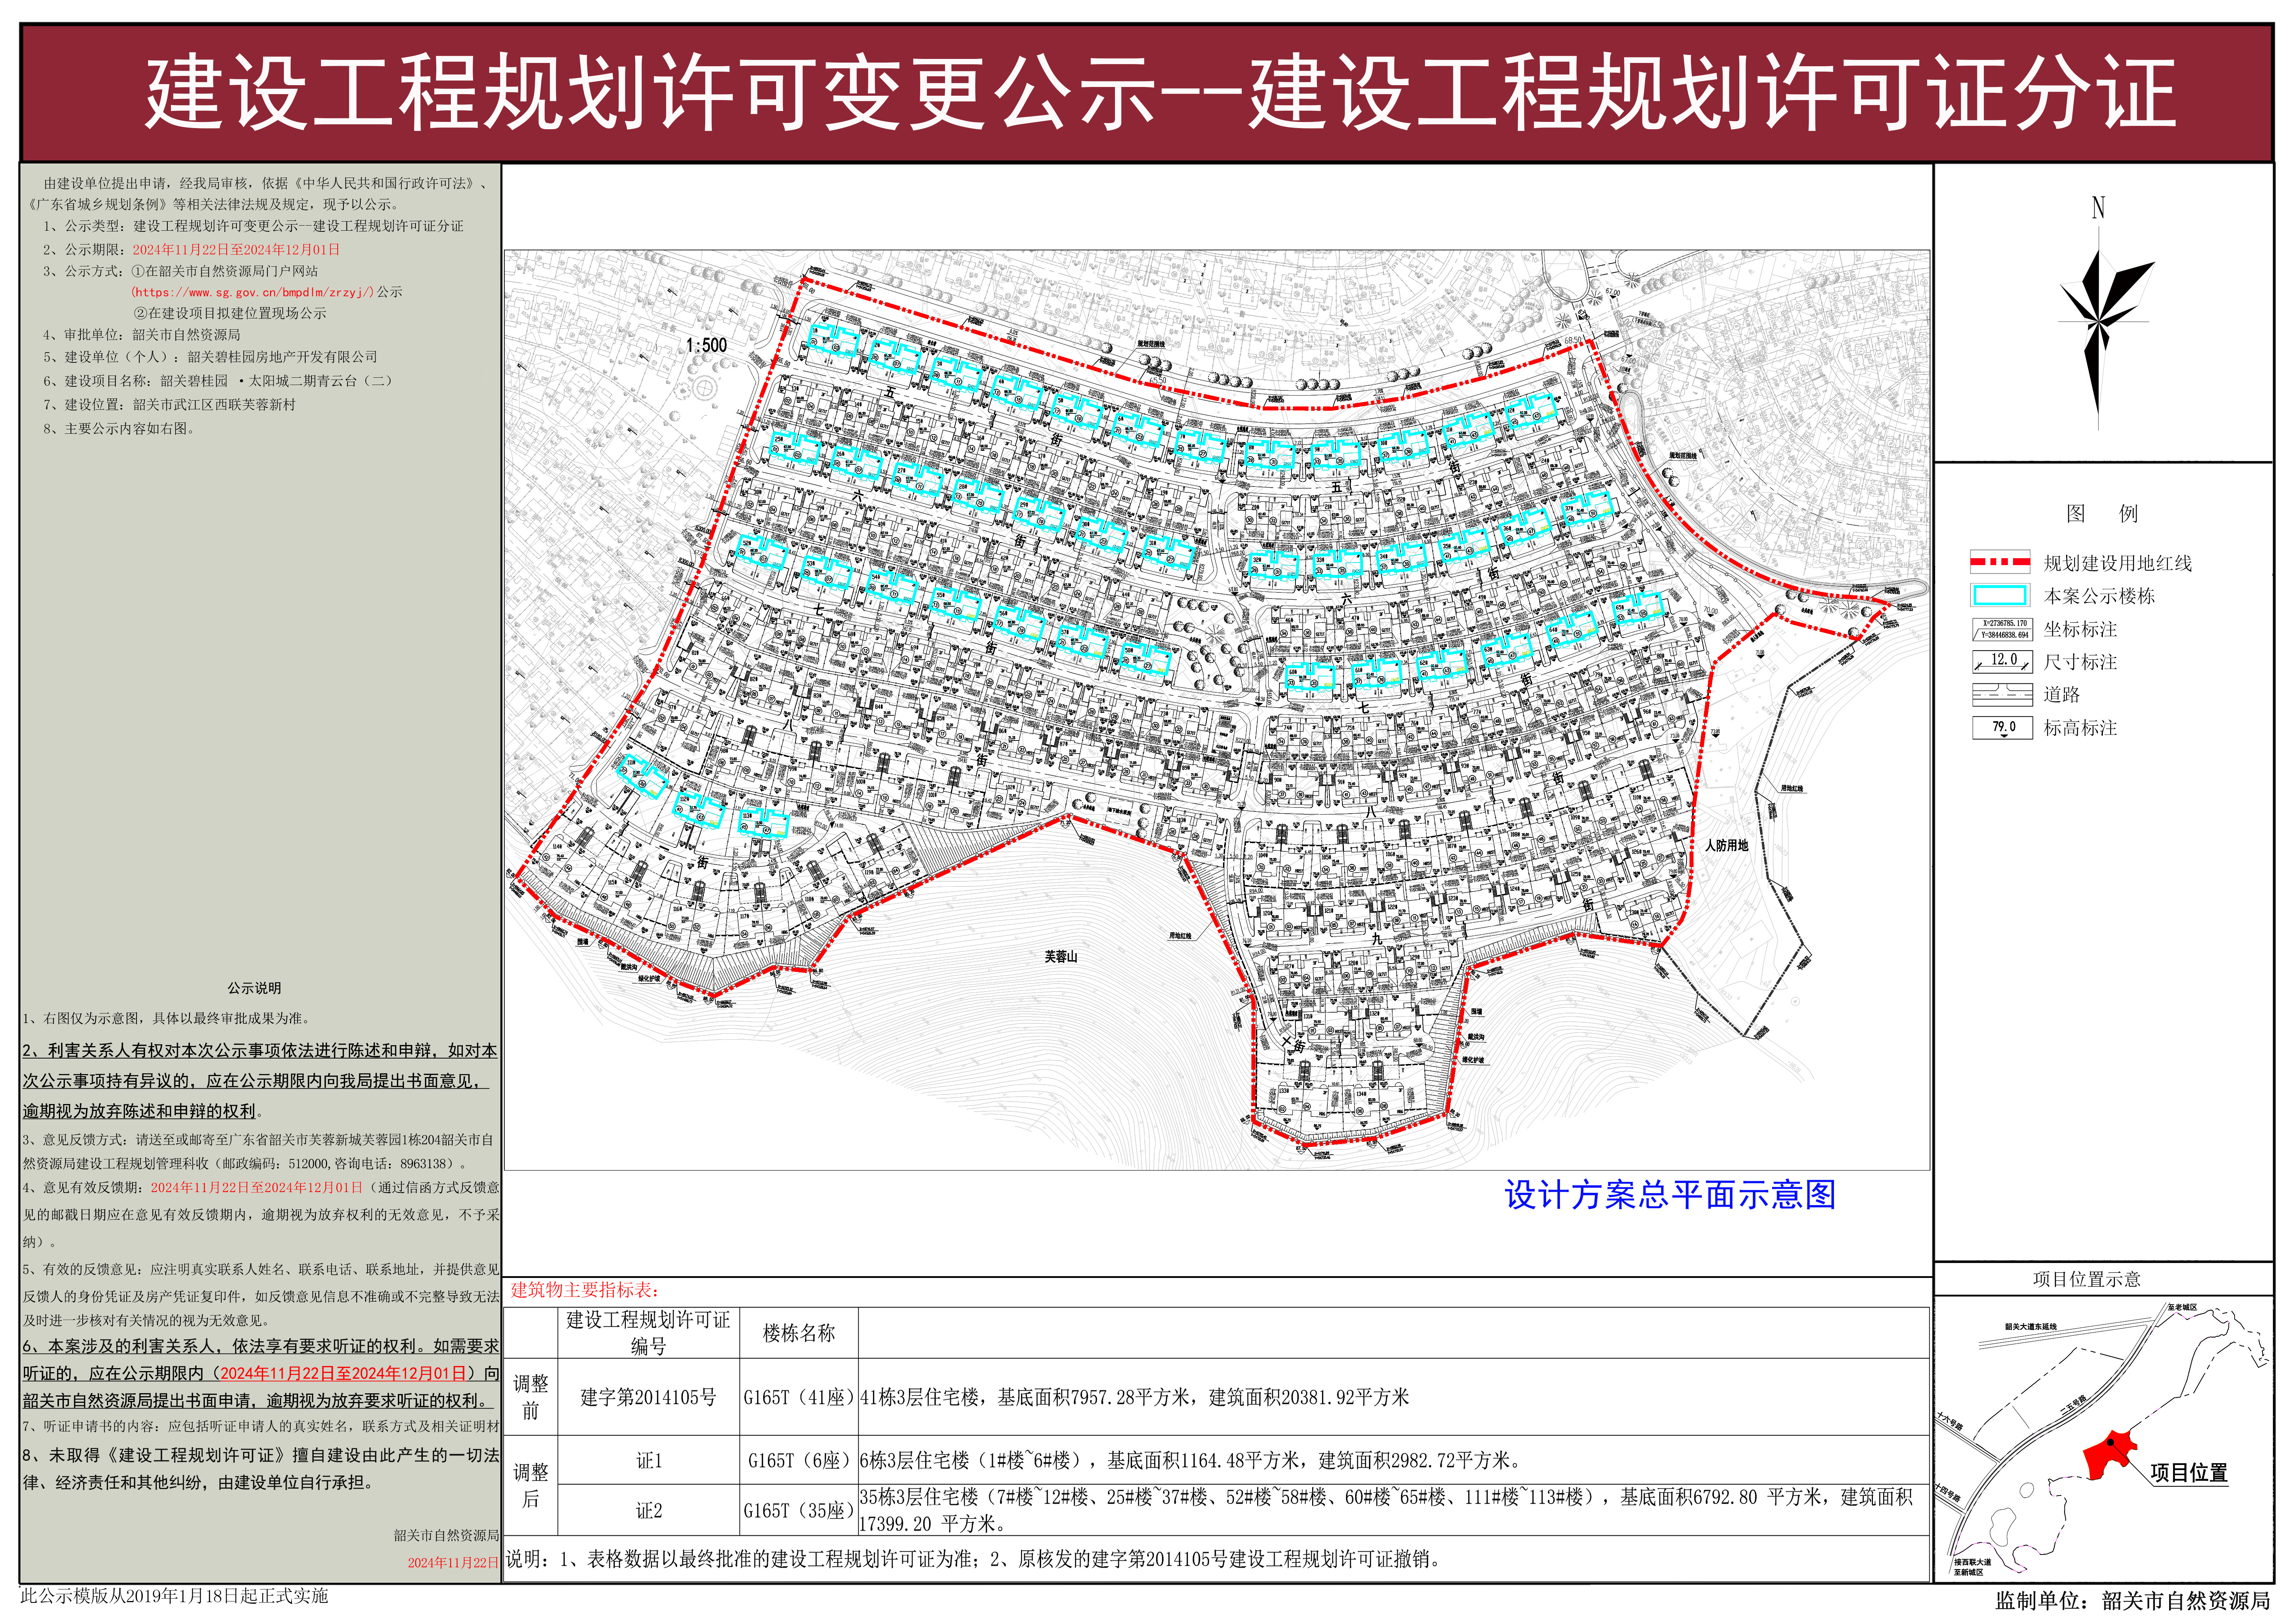Click the line 5、建设单位 韶关碧桂园房地产开发有限公司
The image size is (2295, 1624).
[210, 357]
